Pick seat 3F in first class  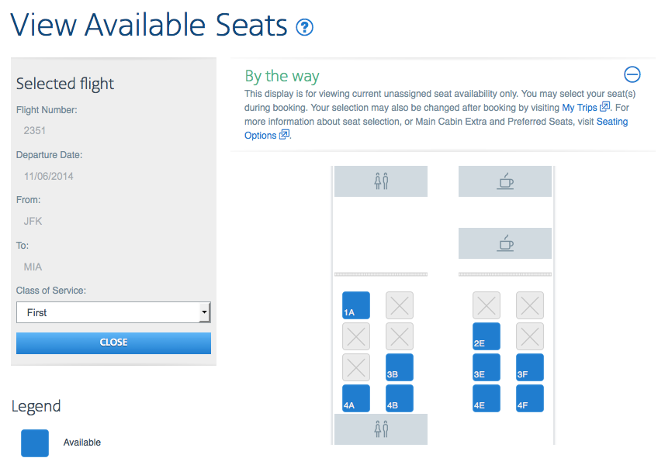(529, 367)
